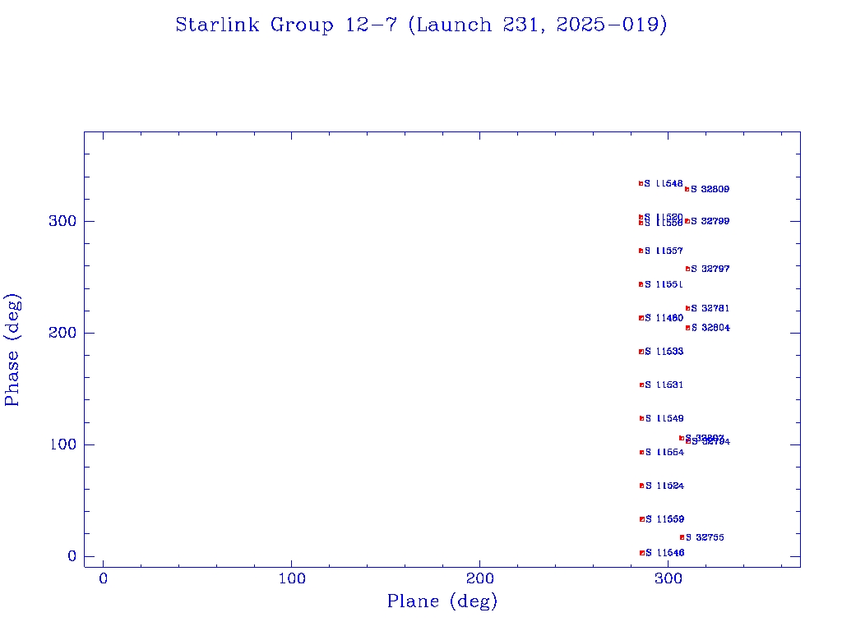Click the 300 tick label on Phase axis
The width and height of the screenshot is (842, 631).
62,221
